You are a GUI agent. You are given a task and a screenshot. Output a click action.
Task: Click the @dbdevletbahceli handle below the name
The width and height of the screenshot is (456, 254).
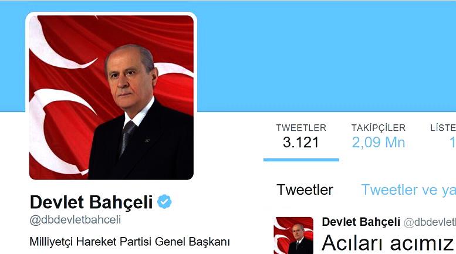(75, 220)
